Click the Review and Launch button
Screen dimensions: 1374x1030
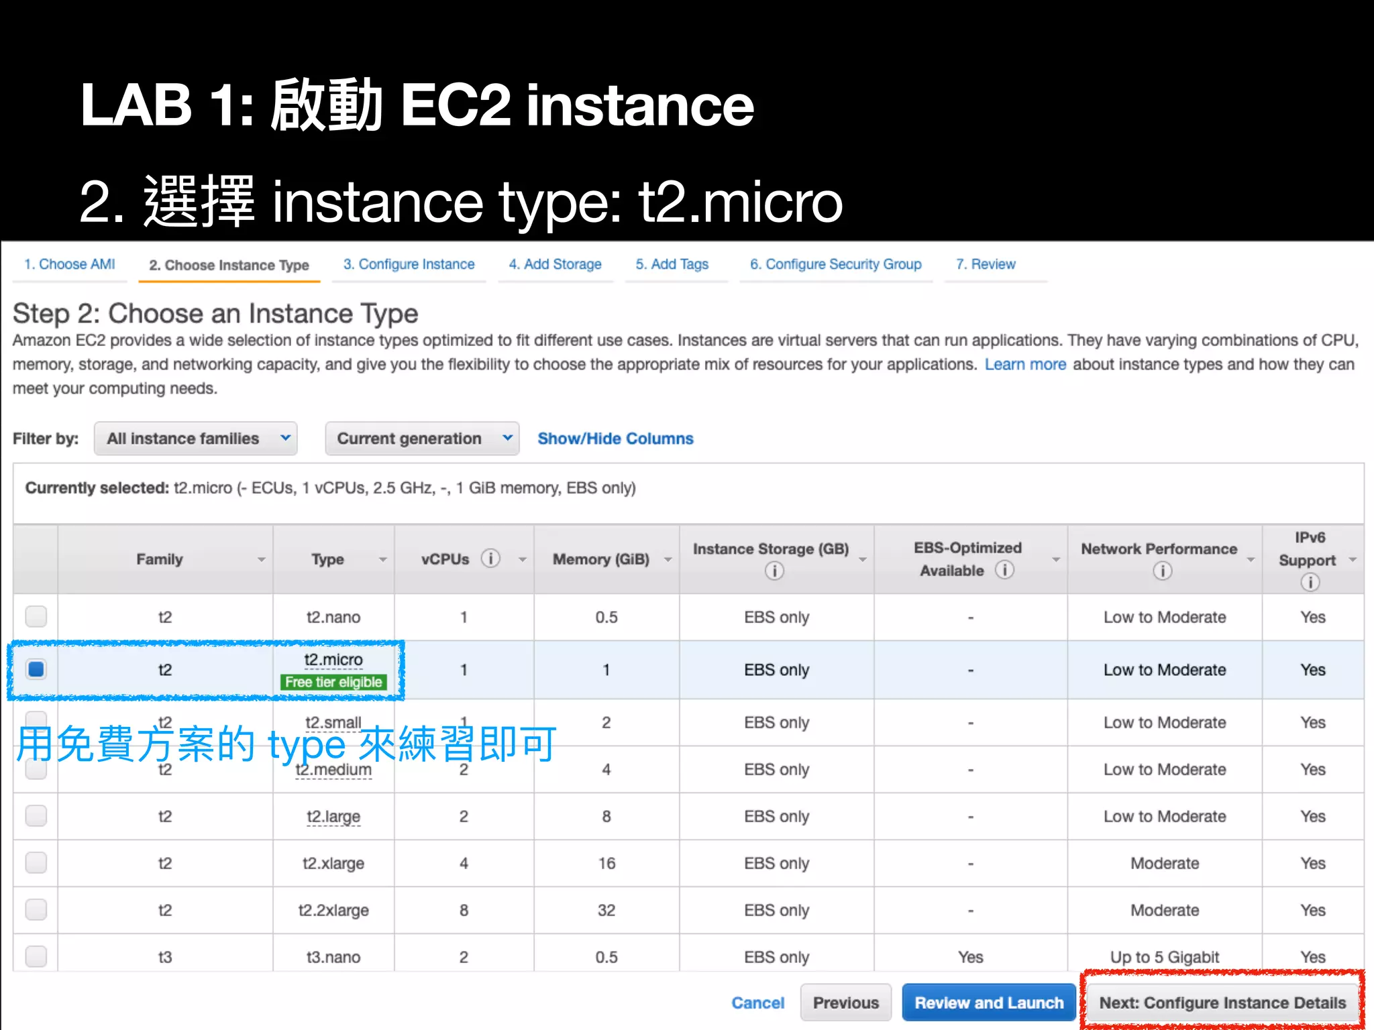[x=989, y=1003]
